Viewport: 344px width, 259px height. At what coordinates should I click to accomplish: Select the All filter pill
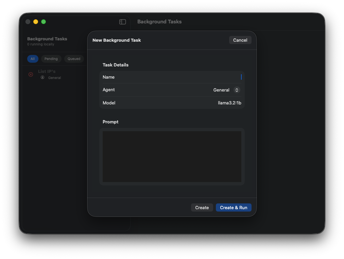(x=33, y=59)
